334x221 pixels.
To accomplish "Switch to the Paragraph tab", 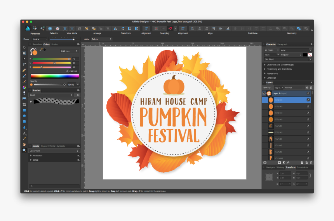I will pyautogui.click(x=282, y=45).
